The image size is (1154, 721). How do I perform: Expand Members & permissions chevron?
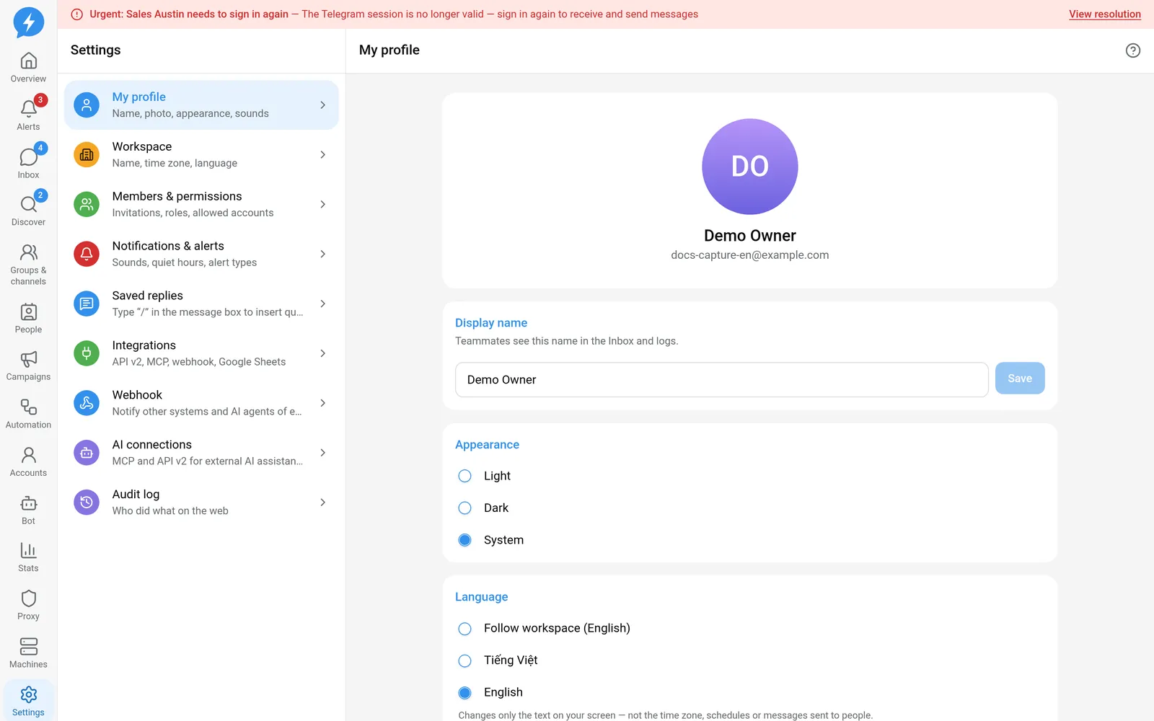322,205
